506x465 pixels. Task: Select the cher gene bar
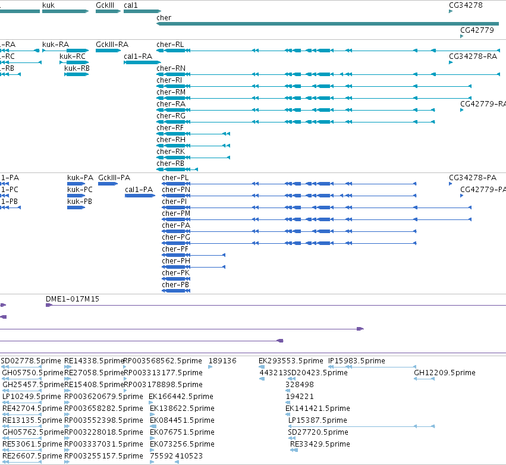[x=328, y=24]
